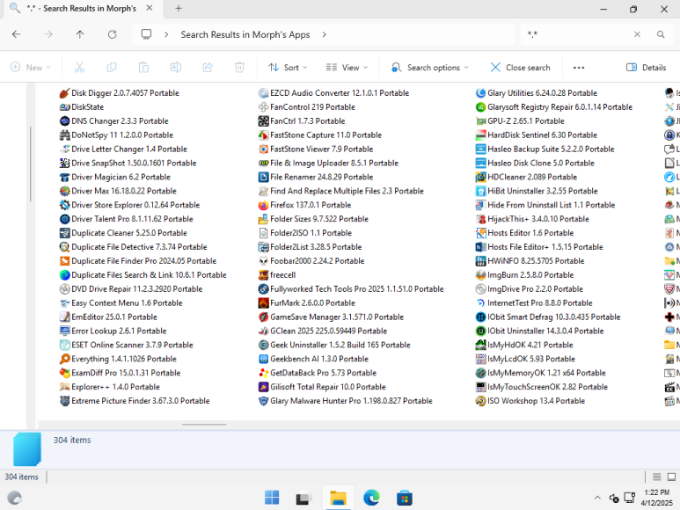Open Microsoft Store from the taskbar
Viewport: 680px width, 510px height.
(404, 498)
